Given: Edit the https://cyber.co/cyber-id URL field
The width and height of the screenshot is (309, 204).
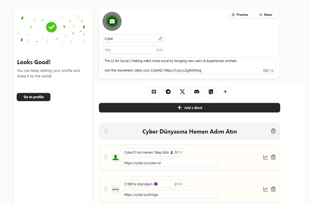Looking at the screenshot, I should 170,163.
